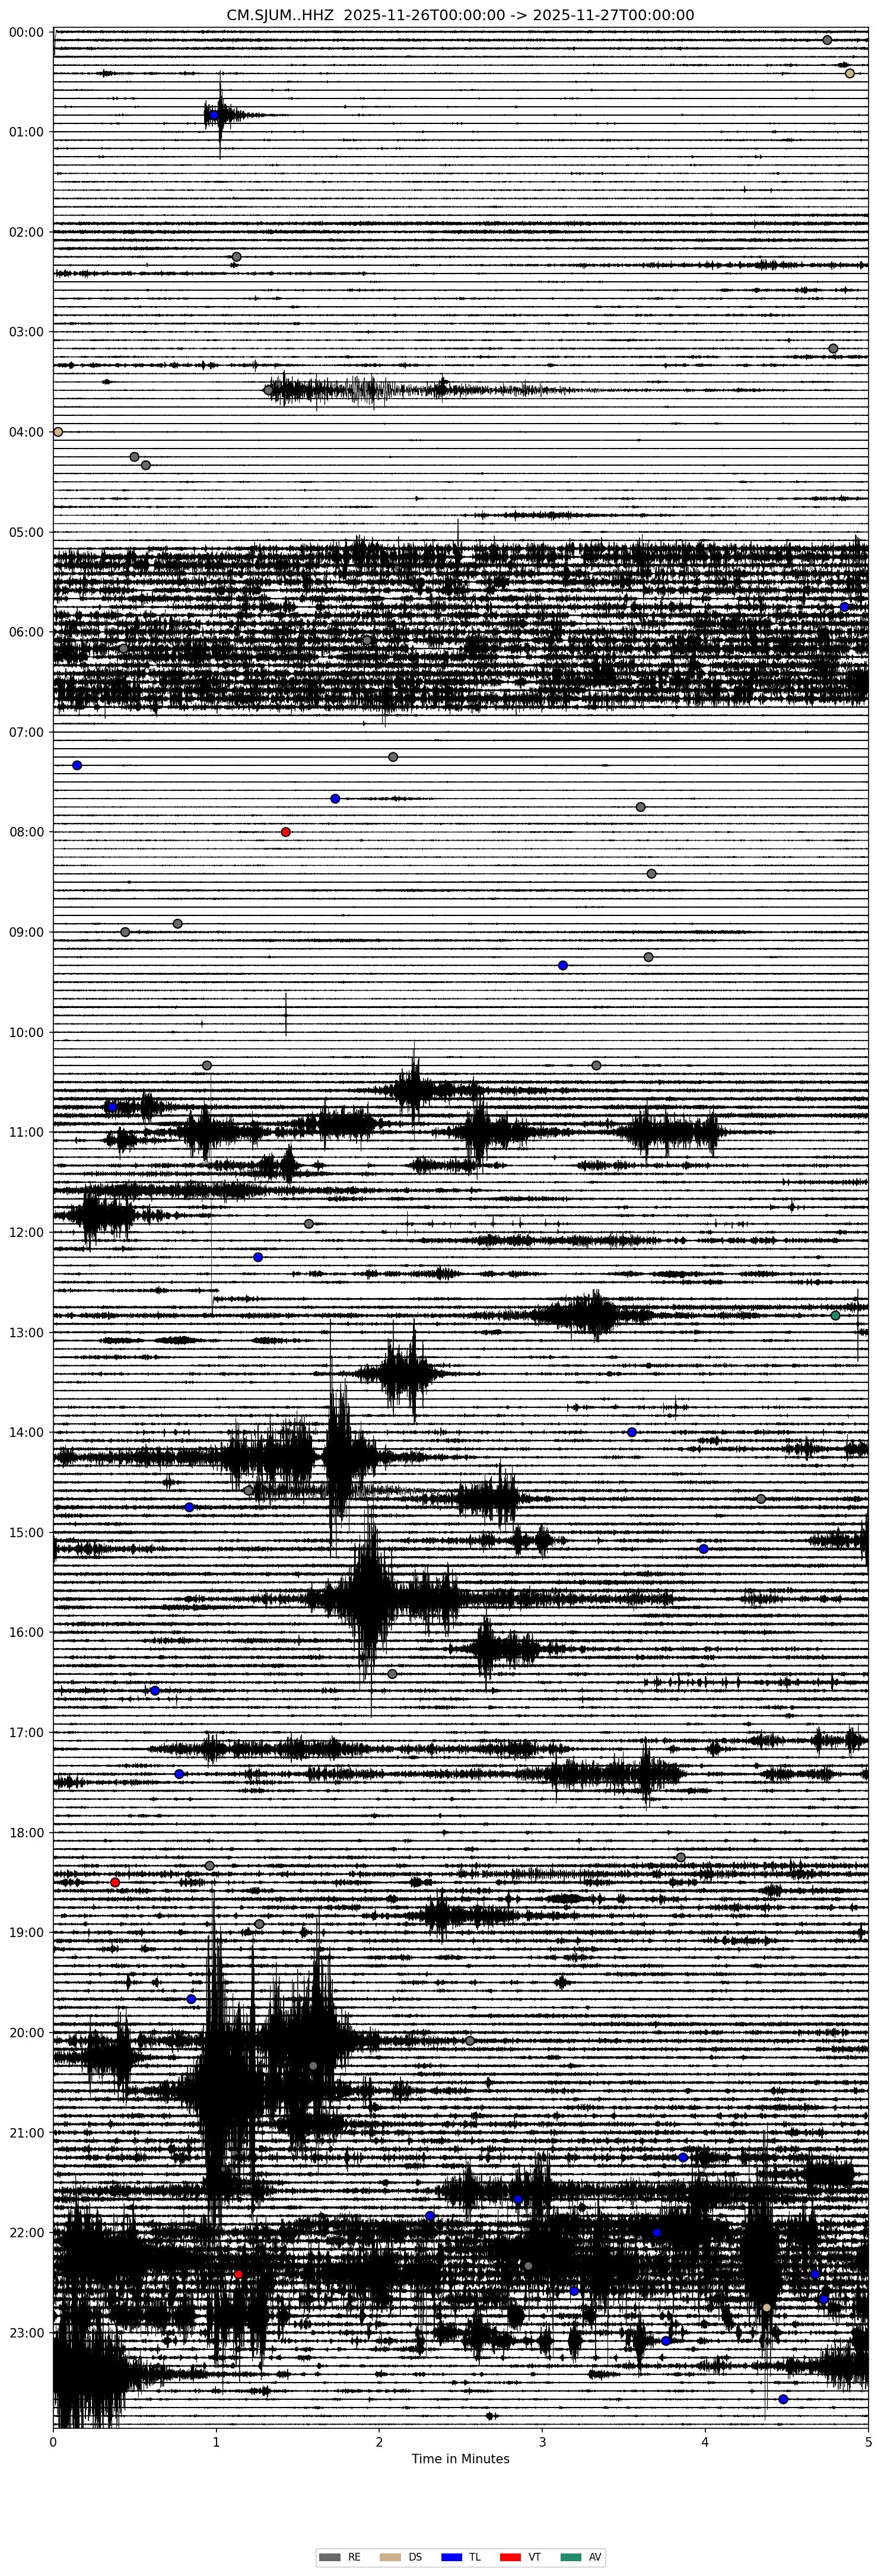Screen dimensions: 881x2576
Task: Click the plot title CM.SJUM..HHZ
Action: [460, 15]
